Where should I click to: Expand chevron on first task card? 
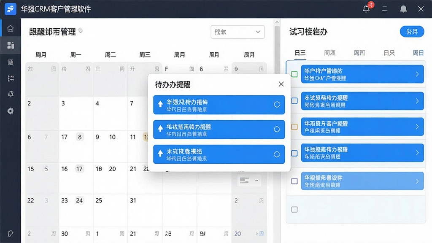coord(417,74)
